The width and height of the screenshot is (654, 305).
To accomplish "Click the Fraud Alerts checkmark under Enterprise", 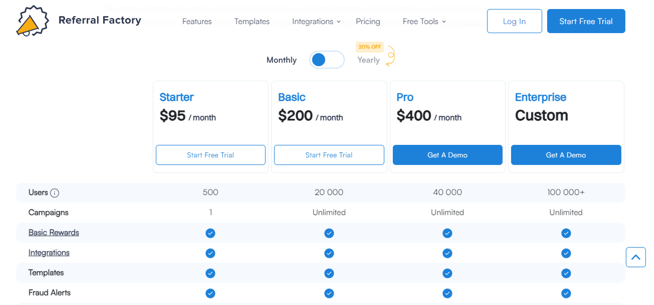I will tap(566, 293).
